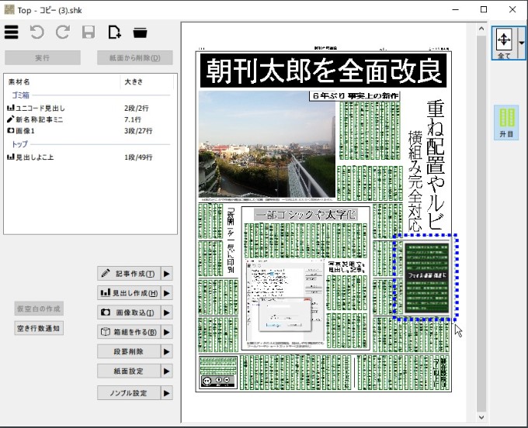The height and width of the screenshot is (428, 528).
Task: Click the ノンブル設定 button
Action: 129,393
